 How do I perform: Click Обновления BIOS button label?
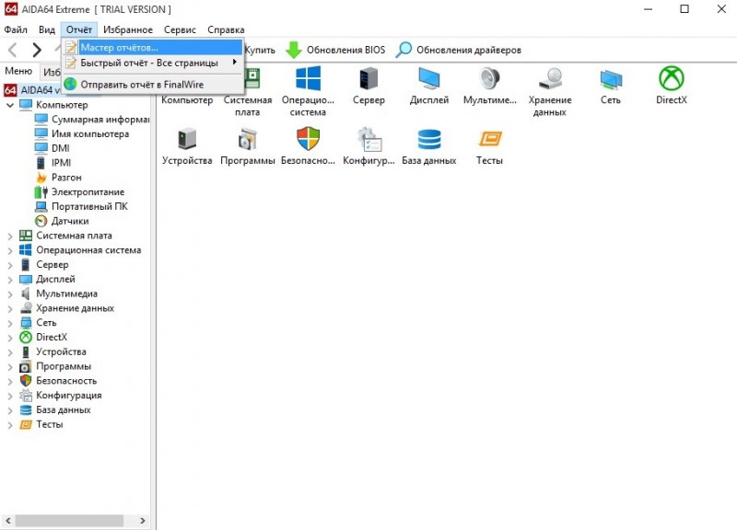click(345, 50)
